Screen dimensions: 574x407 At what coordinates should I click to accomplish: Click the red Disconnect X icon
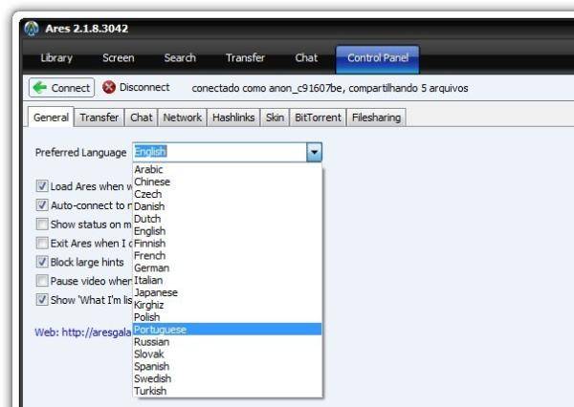109,87
